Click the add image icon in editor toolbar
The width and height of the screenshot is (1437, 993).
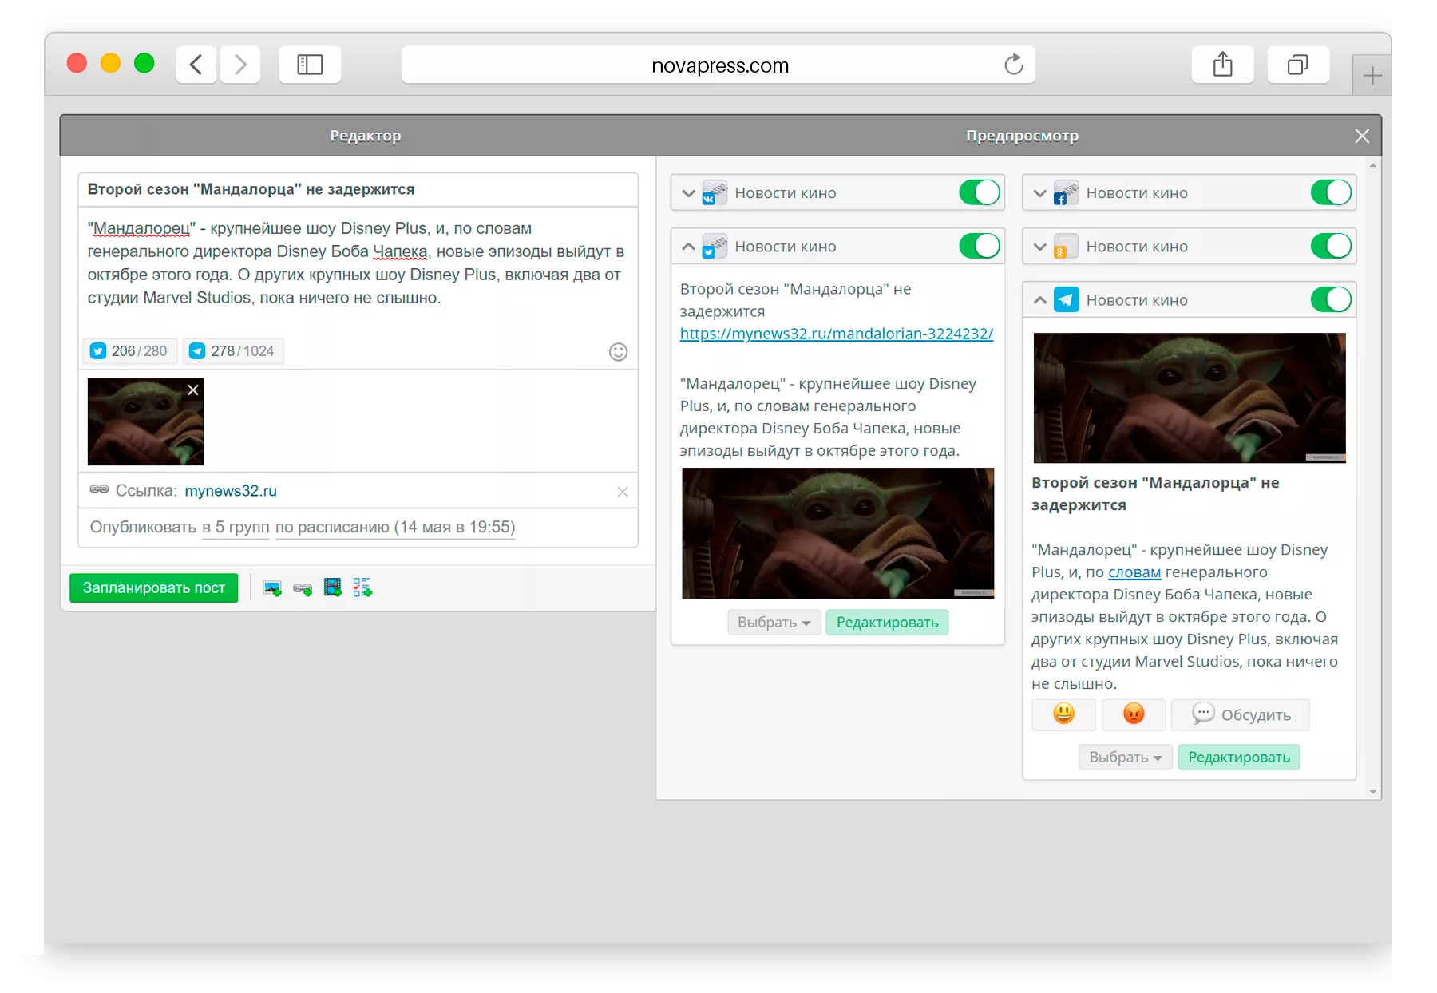[272, 588]
